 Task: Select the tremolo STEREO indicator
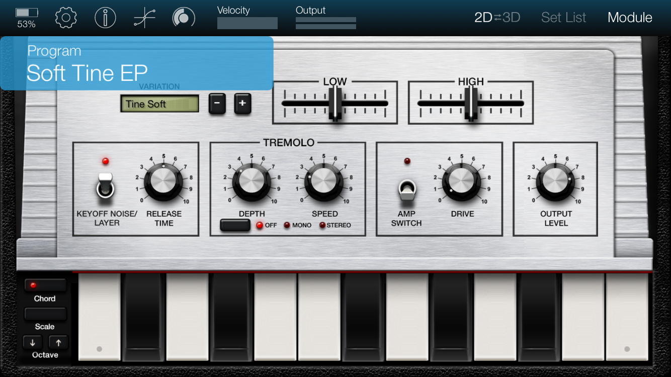click(x=322, y=225)
